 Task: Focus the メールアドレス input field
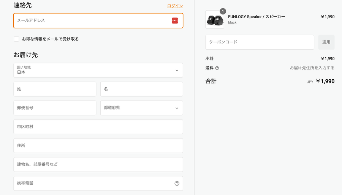[x=98, y=20]
